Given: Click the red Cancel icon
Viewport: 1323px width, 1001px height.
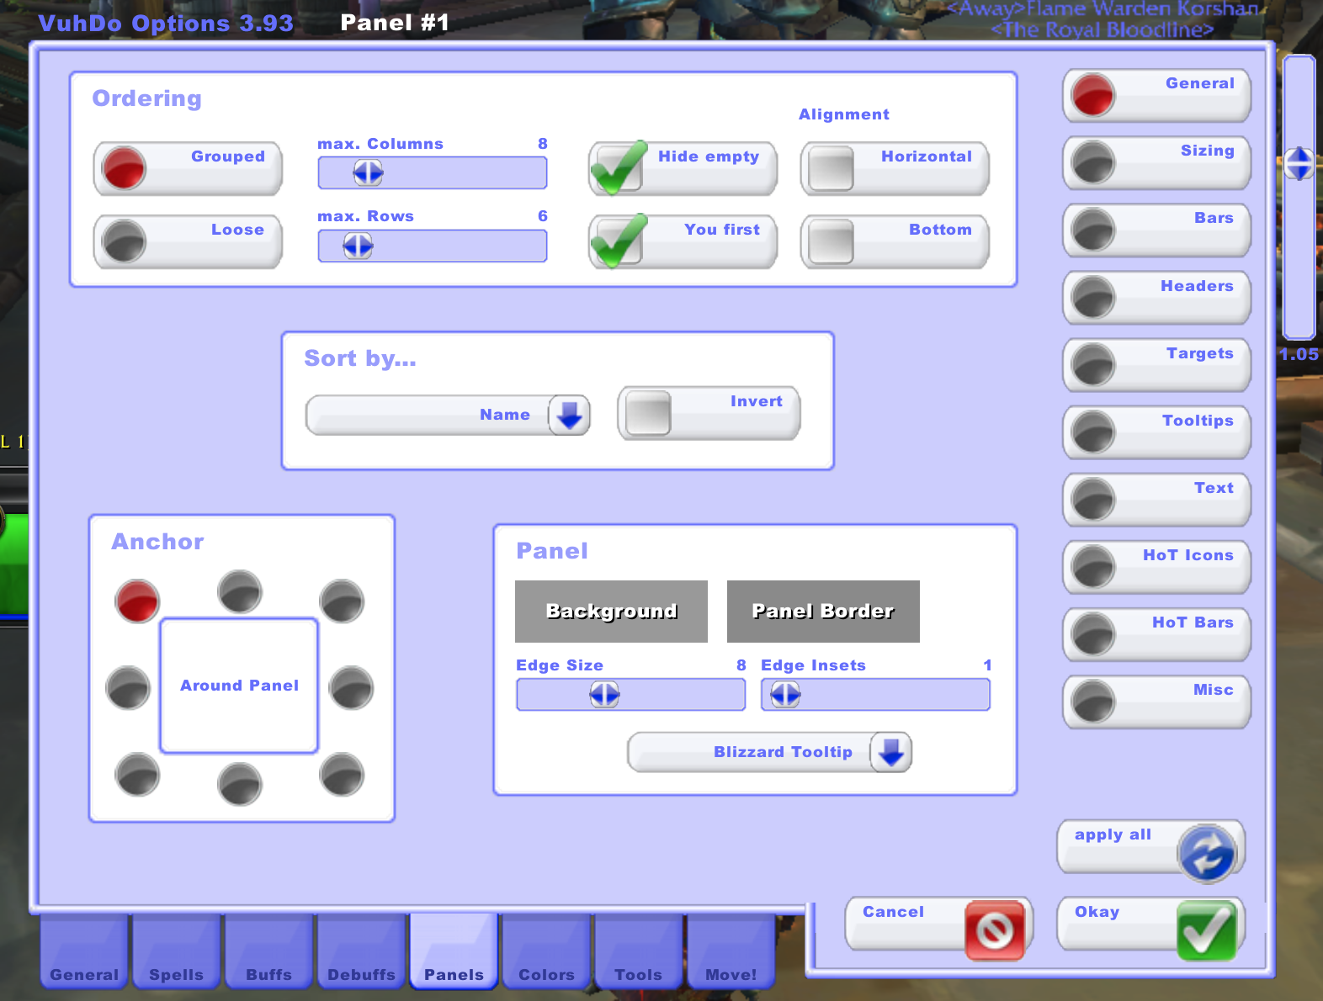Looking at the screenshot, I should click(x=994, y=929).
